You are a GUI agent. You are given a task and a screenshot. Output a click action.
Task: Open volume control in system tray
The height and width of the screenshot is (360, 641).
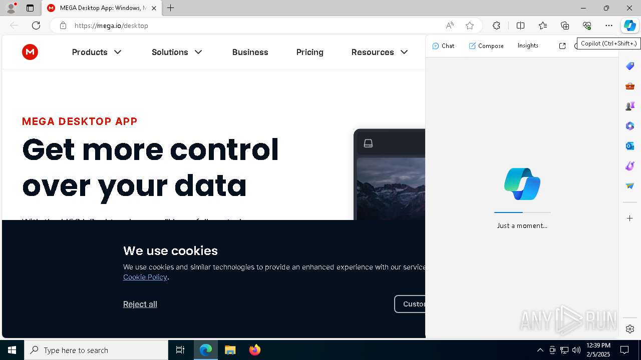click(576, 350)
